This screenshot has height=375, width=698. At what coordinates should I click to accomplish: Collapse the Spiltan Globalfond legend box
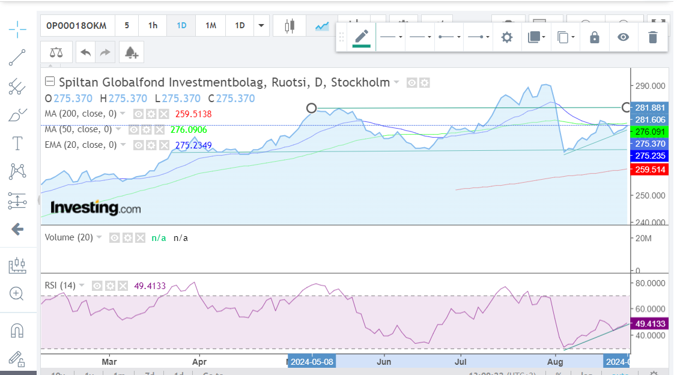[x=50, y=82]
